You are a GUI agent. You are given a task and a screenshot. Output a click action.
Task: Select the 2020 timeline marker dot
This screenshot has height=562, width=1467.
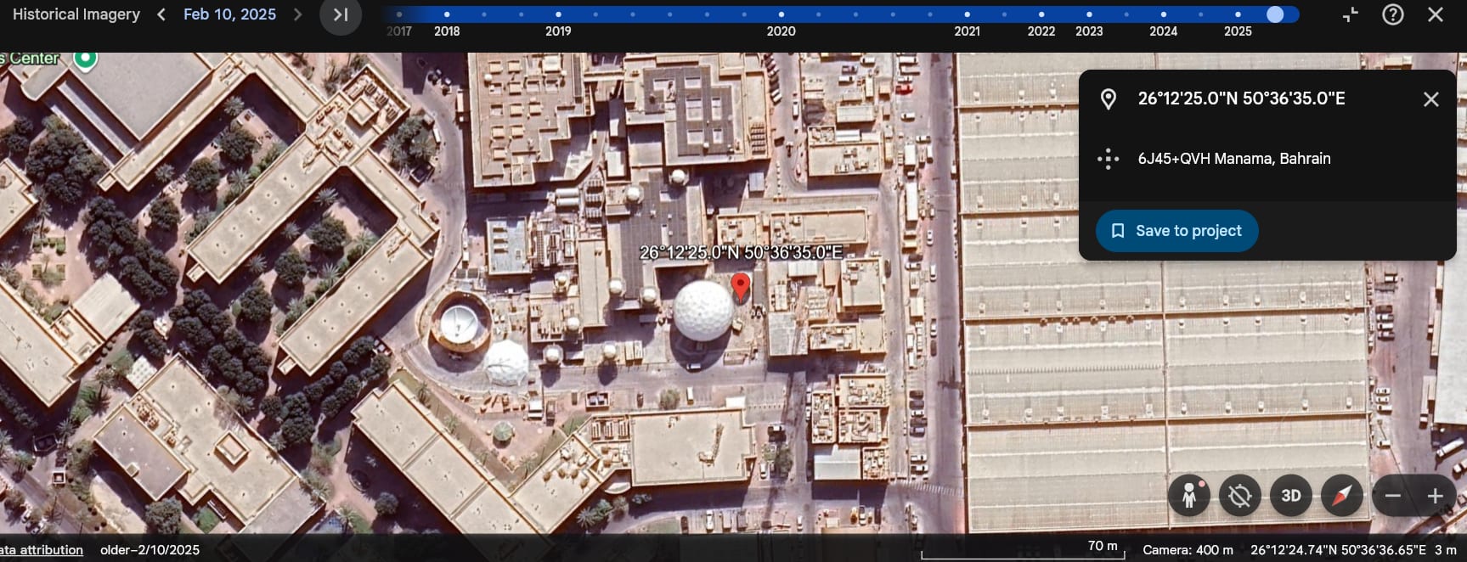tap(781, 14)
